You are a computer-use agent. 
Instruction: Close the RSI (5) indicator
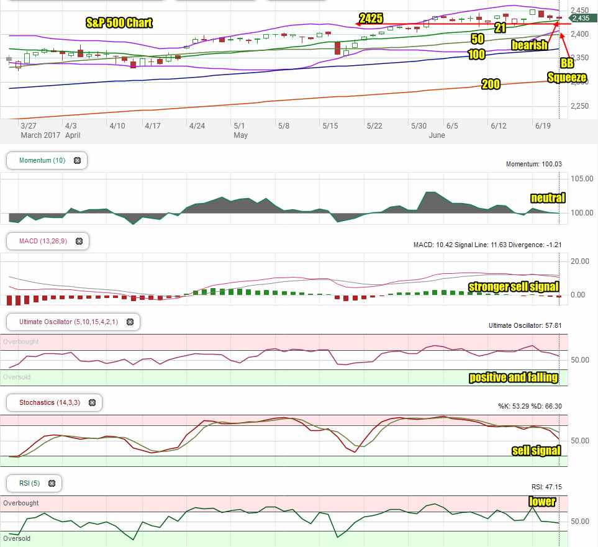click(x=52, y=483)
